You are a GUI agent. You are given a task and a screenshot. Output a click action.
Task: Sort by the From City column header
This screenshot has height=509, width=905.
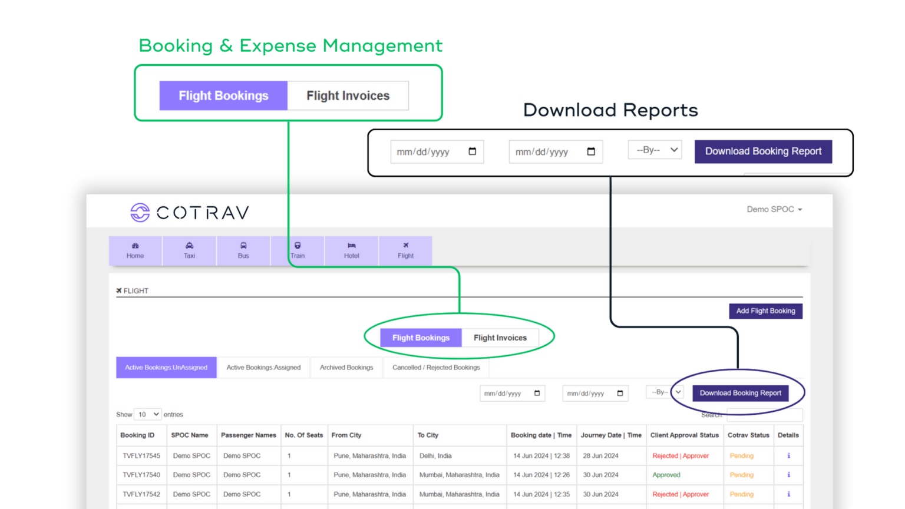(x=370, y=435)
